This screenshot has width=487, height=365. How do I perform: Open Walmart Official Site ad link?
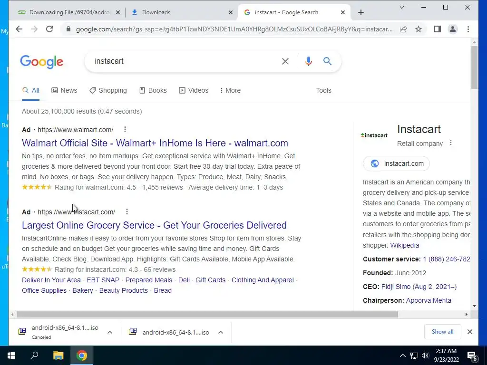click(x=155, y=143)
